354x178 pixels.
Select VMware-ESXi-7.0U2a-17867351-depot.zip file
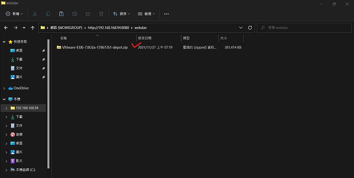[95, 47]
